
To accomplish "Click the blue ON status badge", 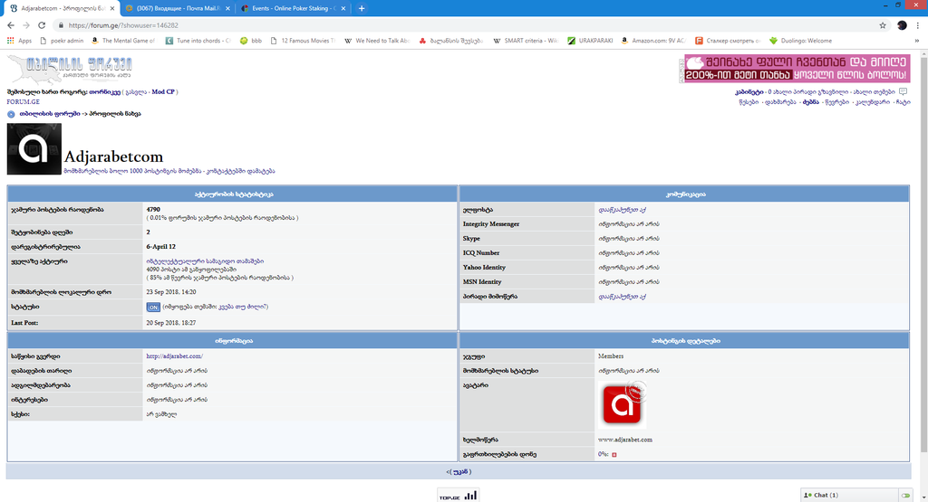I will click(x=152, y=308).
